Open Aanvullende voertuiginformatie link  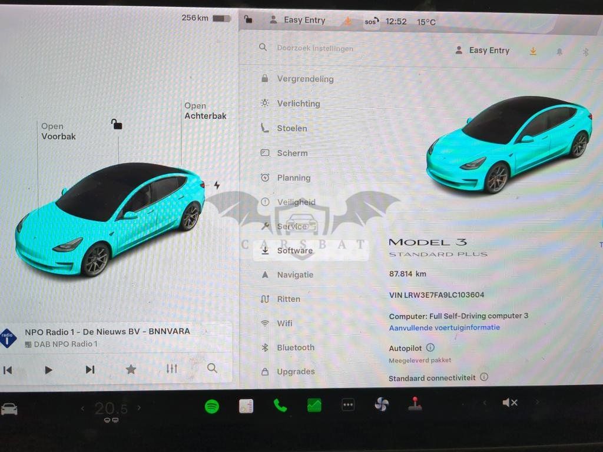[444, 327]
